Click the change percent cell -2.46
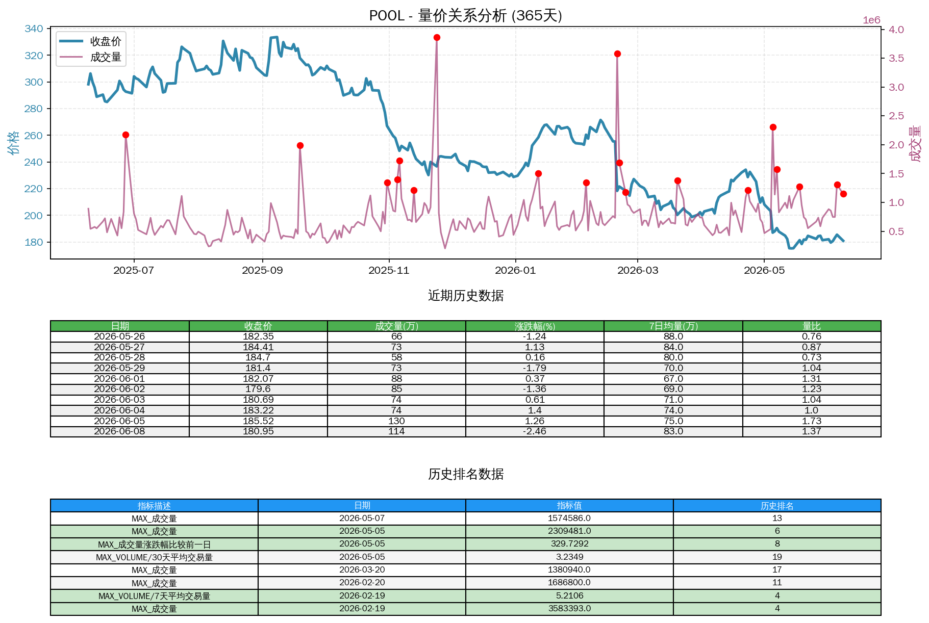 click(x=535, y=431)
